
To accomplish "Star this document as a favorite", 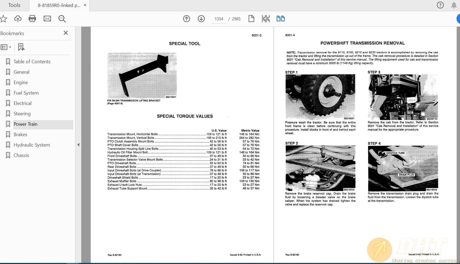I will [3, 19].
